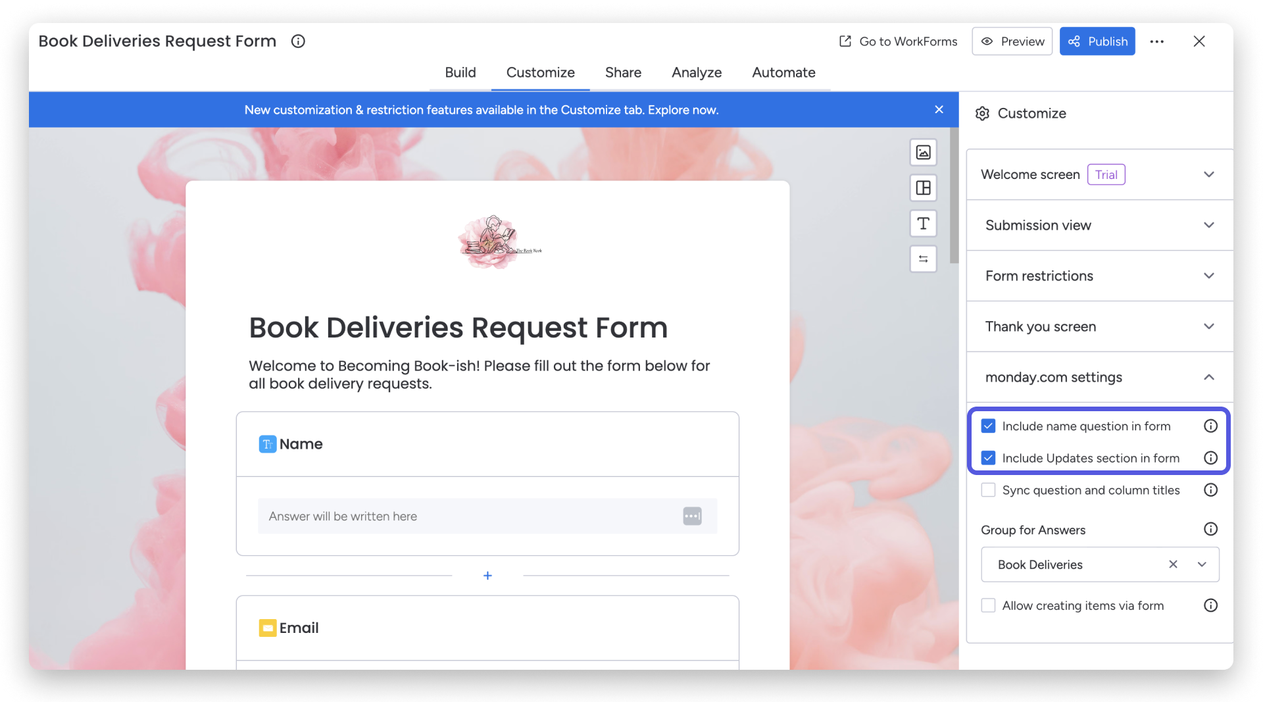Click the form direction switch icon
The image size is (1263, 702).
pos(923,259)
